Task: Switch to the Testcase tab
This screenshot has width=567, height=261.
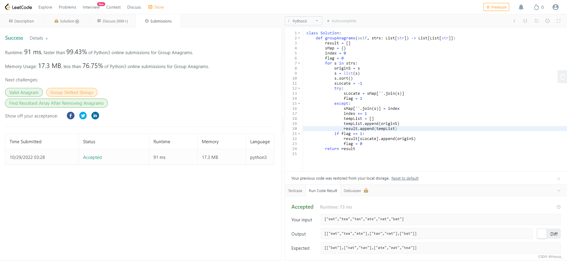Action: (x=295, y=191)
